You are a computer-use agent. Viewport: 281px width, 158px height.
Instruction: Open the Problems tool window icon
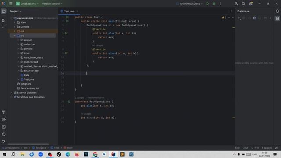(4, 134)
